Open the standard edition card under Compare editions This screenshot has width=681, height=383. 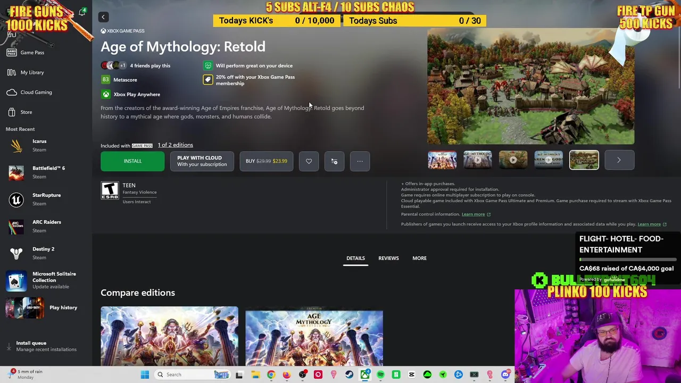point(169,336)
